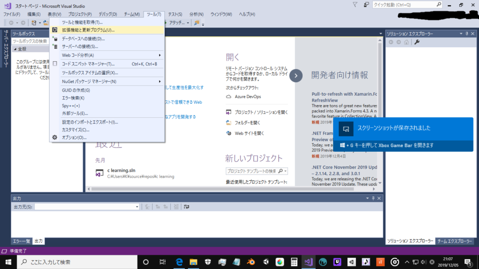
Task: Open the アタッチ dropdown arrow
Action: pyautogui.click(x=188, y=23)
